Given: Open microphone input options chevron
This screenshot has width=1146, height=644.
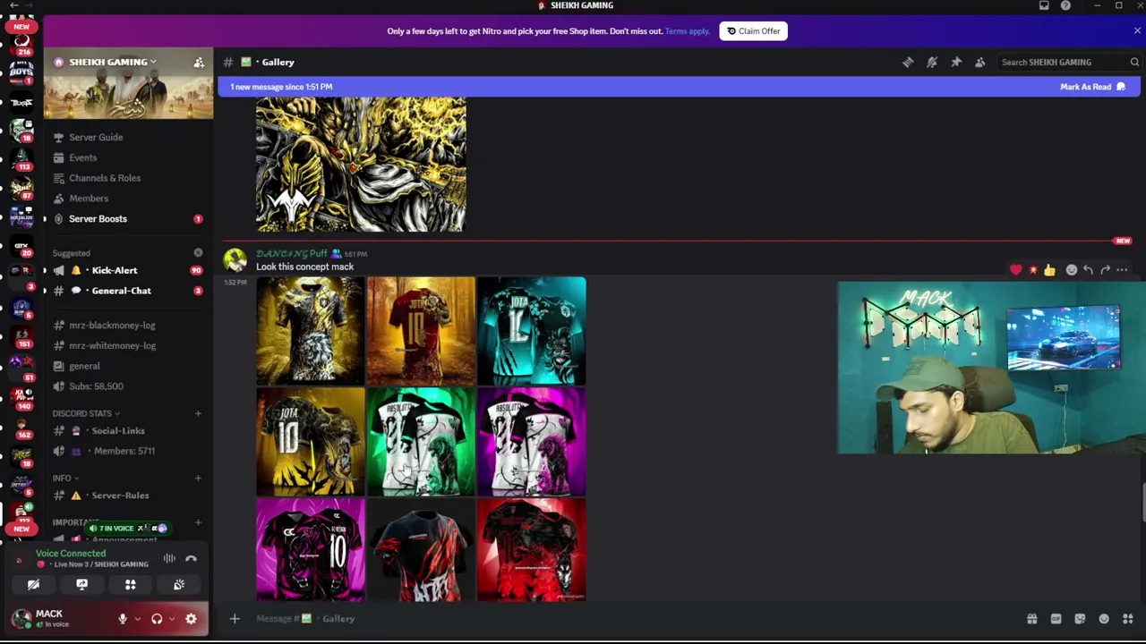Looking at the screenshot, I should click(137, 619).
